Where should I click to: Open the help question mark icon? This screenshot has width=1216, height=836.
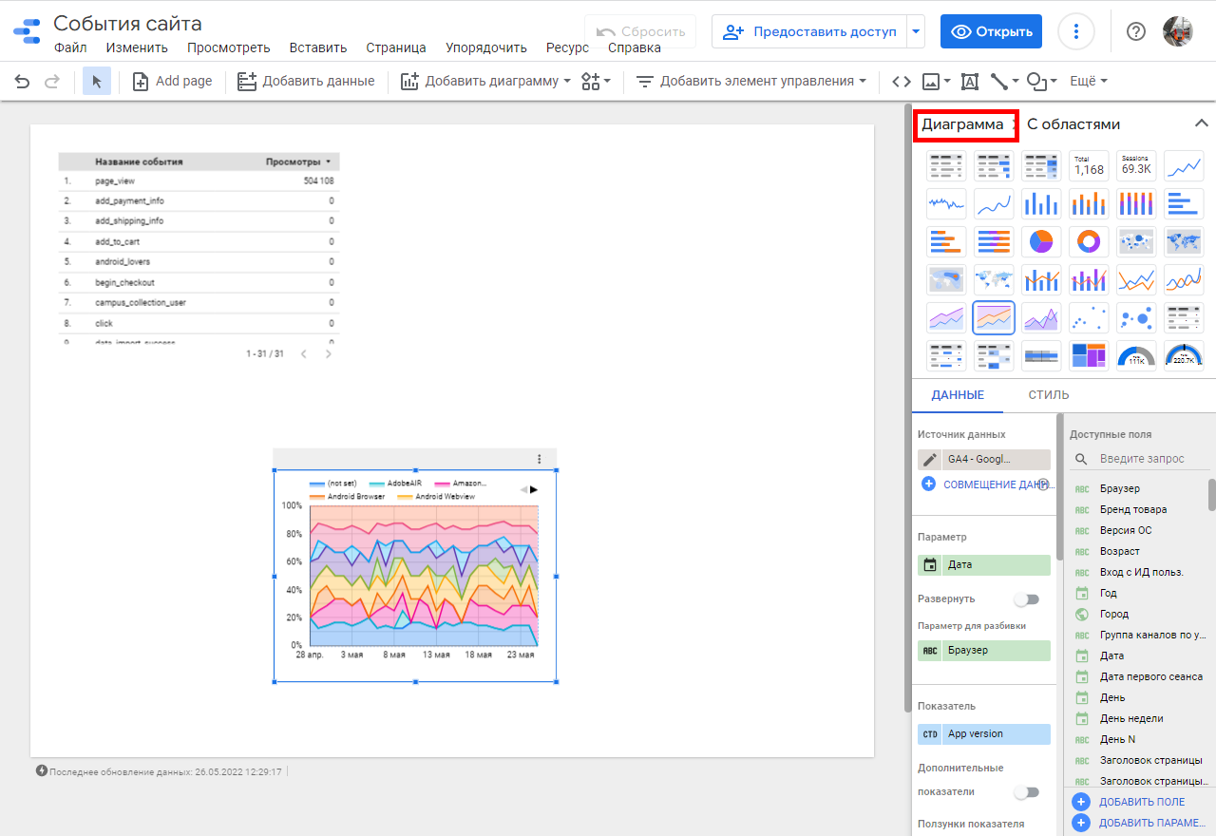[x=1136, y=31]
